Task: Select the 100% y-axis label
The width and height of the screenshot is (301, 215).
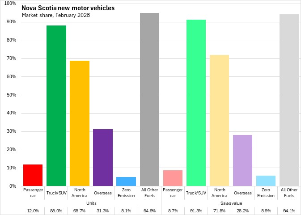Action: (x=11, y=4)
